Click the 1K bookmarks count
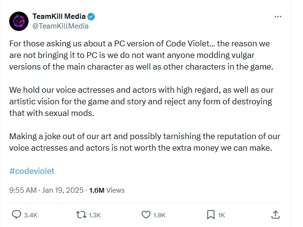 221,214
